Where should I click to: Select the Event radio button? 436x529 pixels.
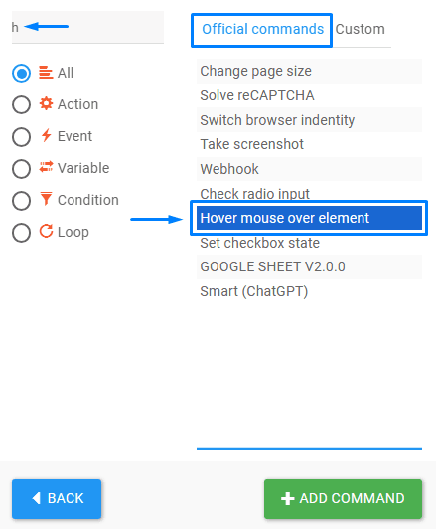tap(21, 136)
